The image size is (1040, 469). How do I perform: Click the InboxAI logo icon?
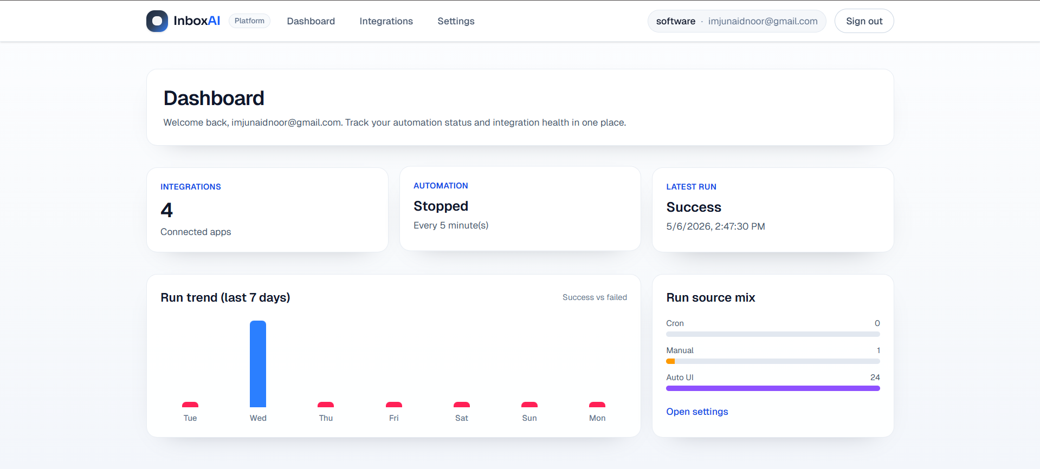point(157,21)
